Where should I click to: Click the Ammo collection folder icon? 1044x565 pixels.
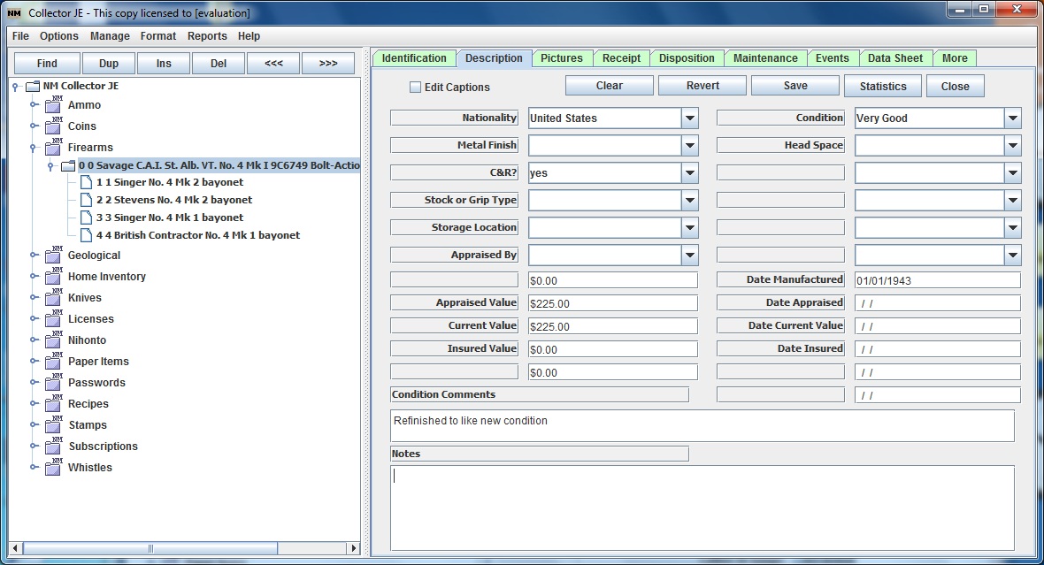[53, 104]
